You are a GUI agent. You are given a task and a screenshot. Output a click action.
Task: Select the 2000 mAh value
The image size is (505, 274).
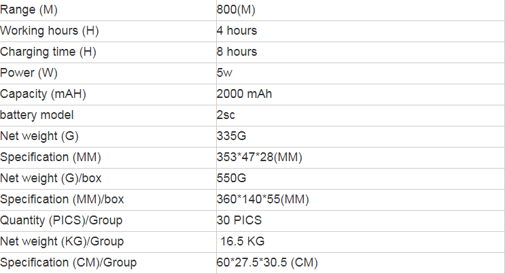[x=244, y=94]
